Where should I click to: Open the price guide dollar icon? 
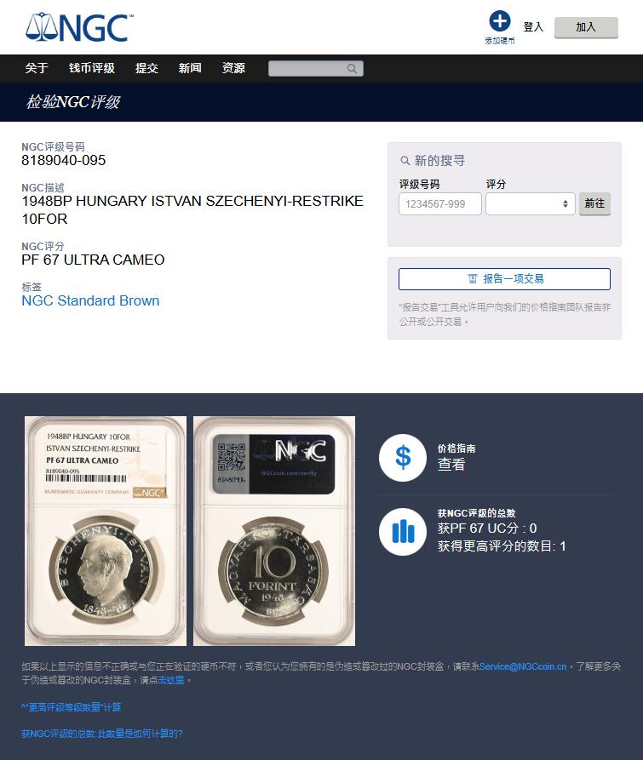[x=403, y=458]
